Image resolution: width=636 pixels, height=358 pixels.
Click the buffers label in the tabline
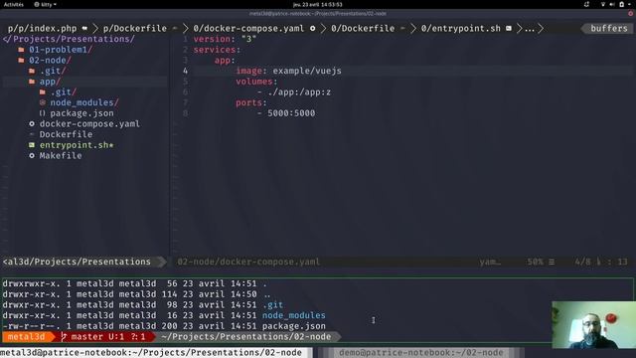(609, 28)
